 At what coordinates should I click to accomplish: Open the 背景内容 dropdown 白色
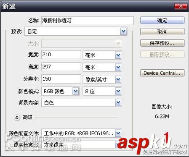(x=82, y=102)
